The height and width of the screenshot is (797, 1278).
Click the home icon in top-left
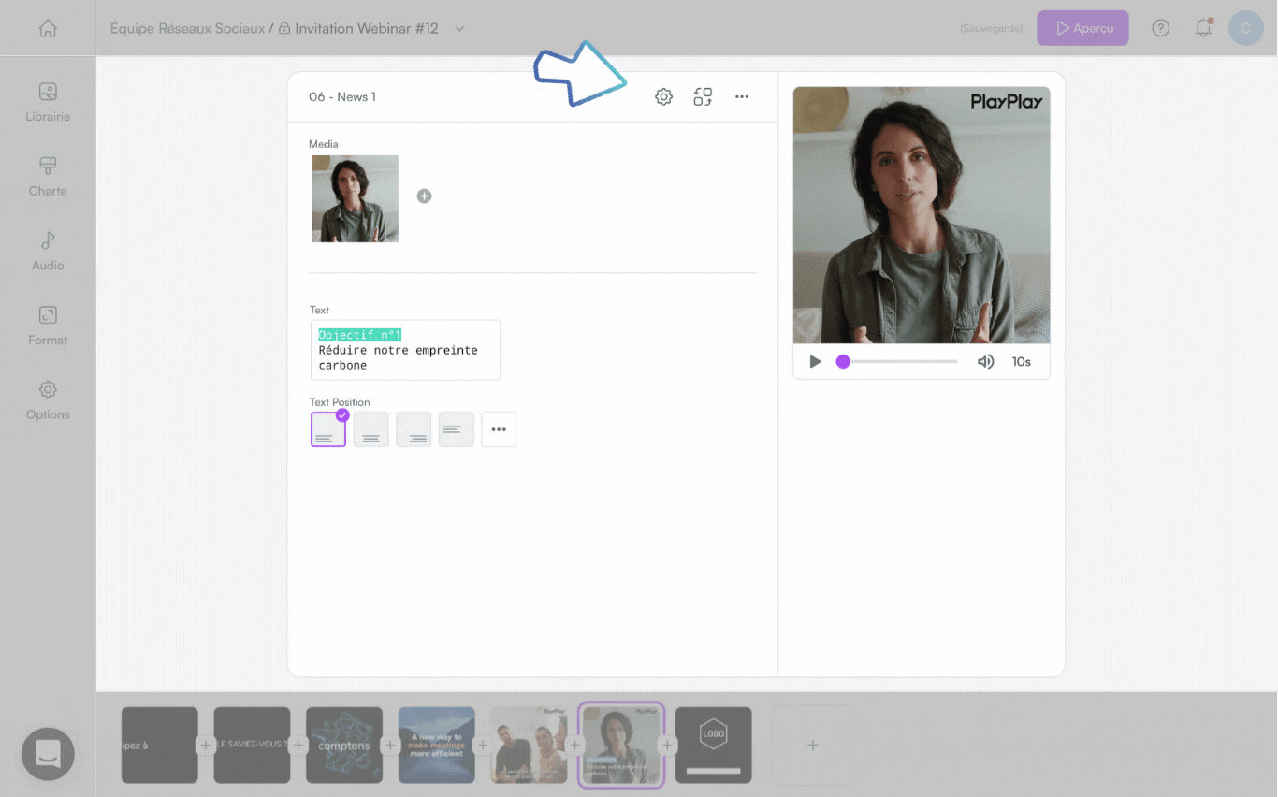(x=48, y=28)
